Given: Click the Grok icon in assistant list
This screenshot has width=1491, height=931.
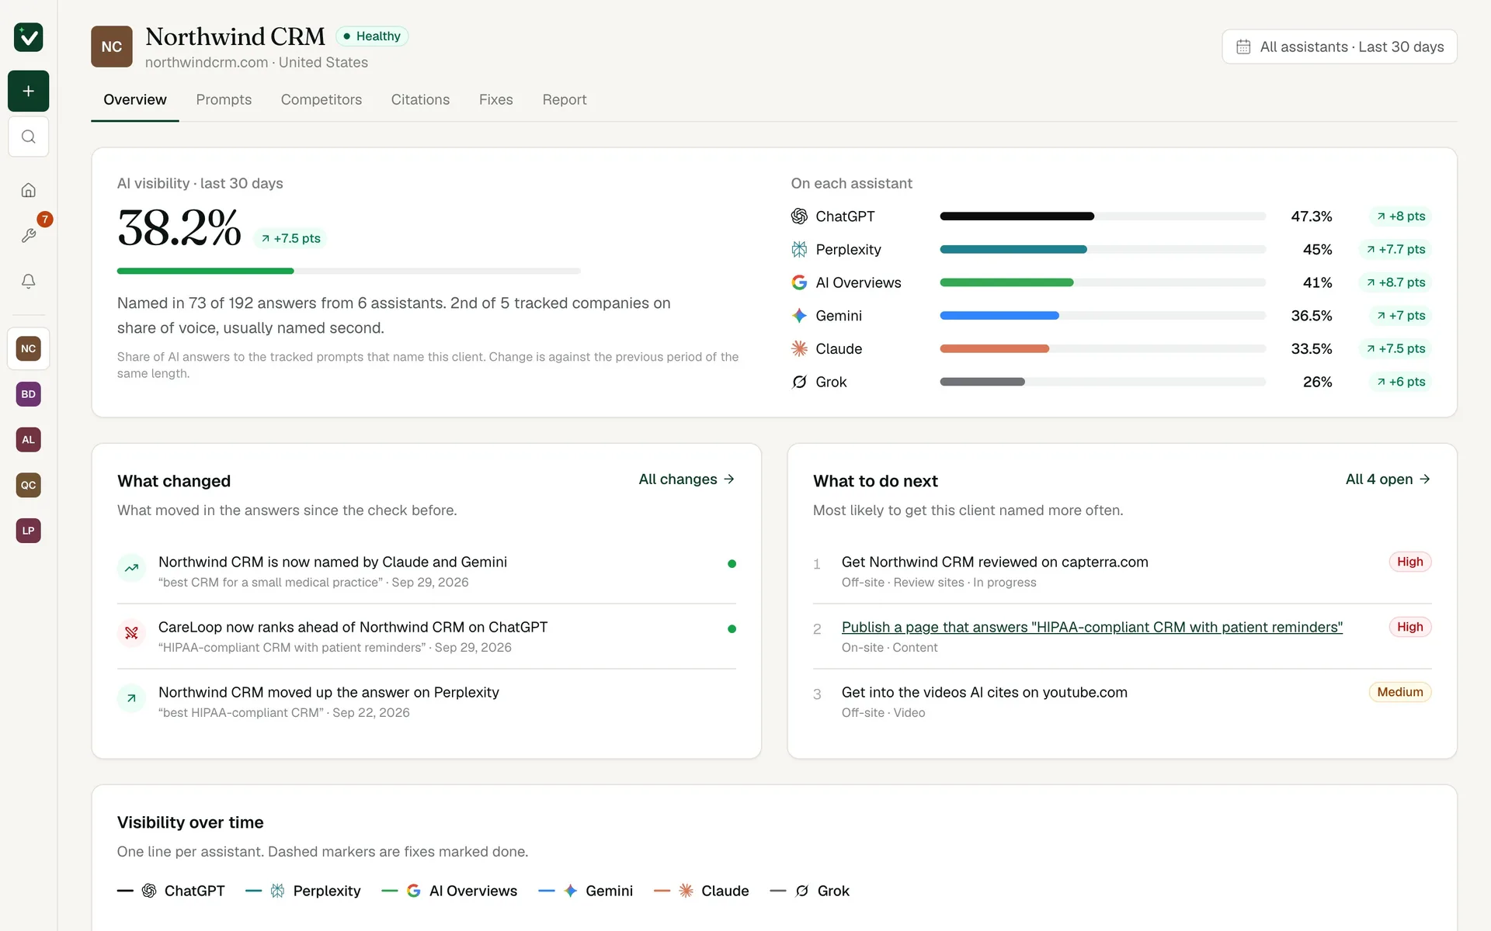Looking at the screenshot, I should 799,382.
